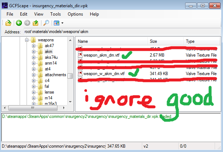Screen dimensions: 223x152
Task: Click the 347.65 KB status bar entry
Action: 116,146
